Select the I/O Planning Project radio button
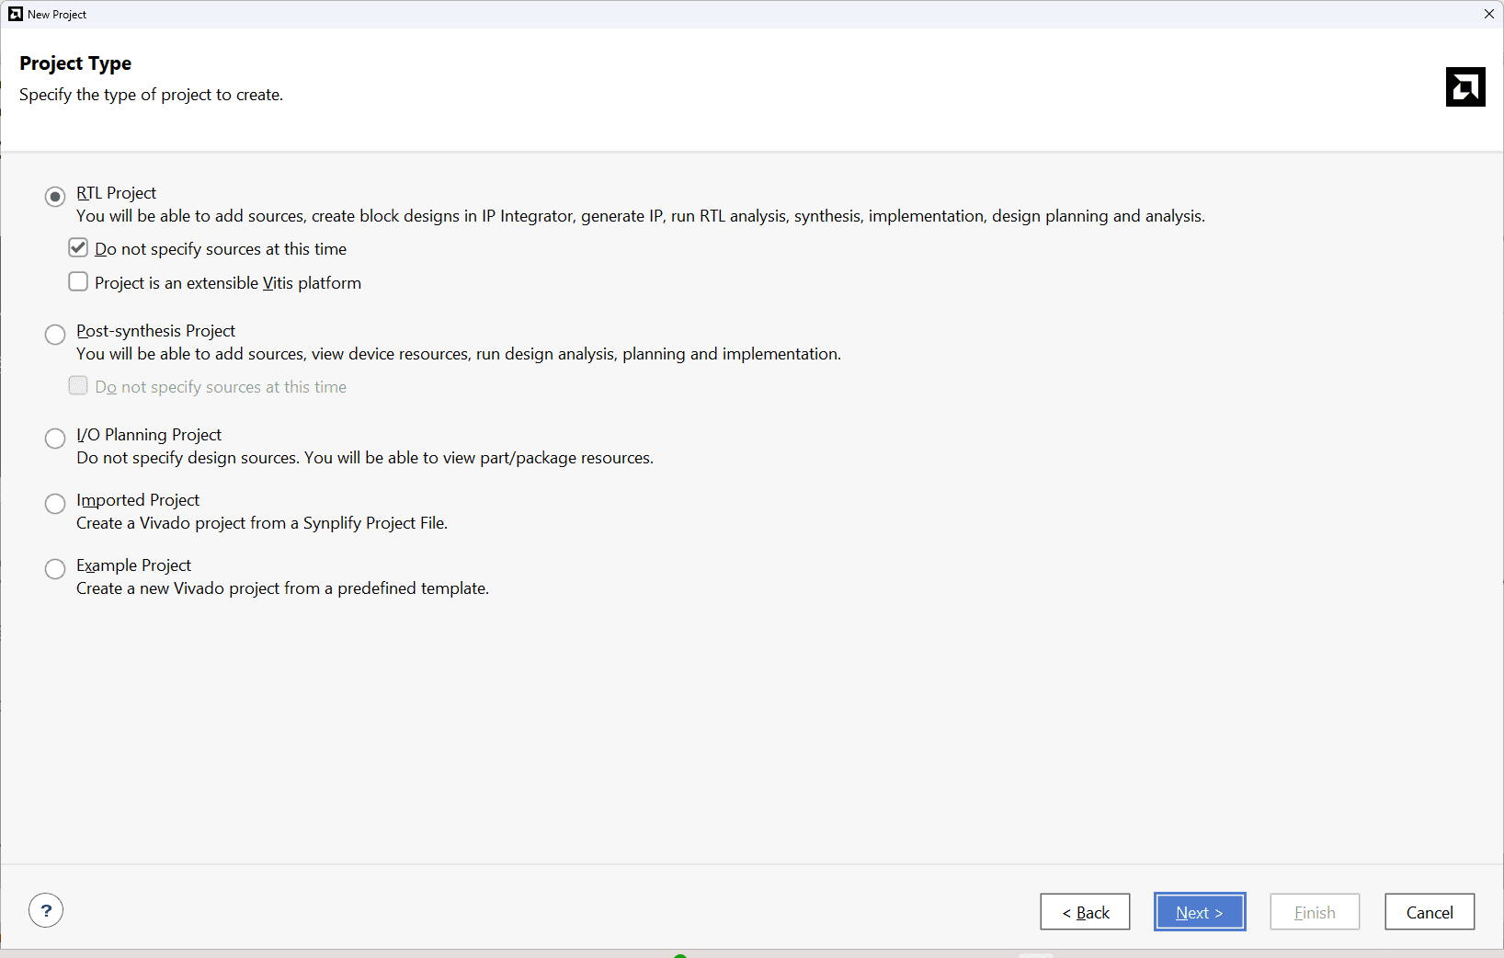1504x958 pixels. point(55,438)
